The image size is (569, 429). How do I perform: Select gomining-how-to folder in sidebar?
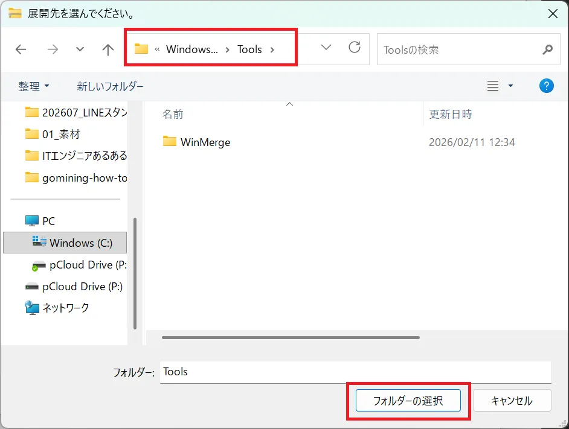[76, 177]
